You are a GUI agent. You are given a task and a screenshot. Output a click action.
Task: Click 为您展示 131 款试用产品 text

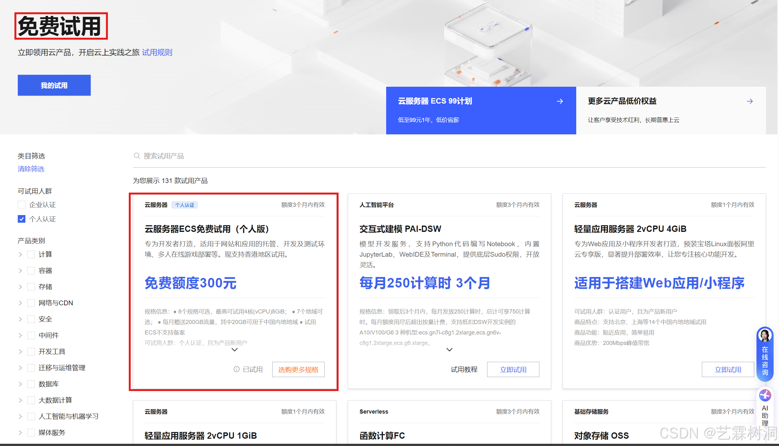(x=170, y=180)
